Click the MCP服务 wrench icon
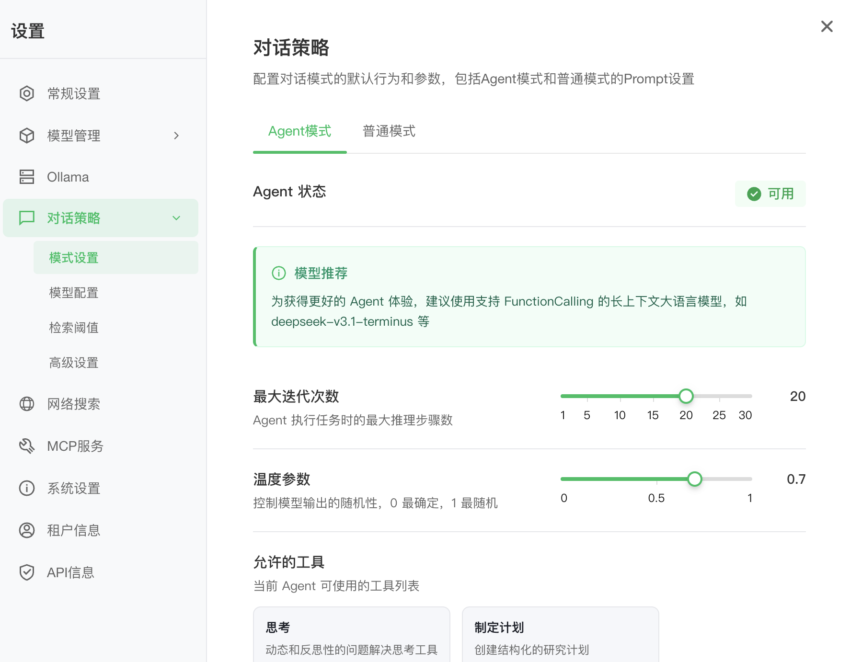This screenshot has height=662, width=850. click(x=27, y=446)
